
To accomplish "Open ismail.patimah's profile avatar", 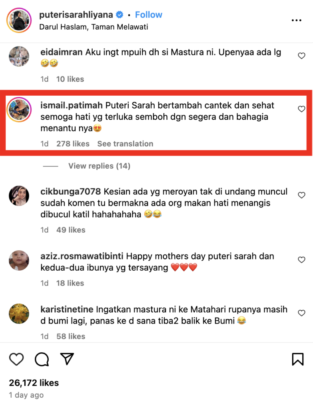I will (19, 110).
